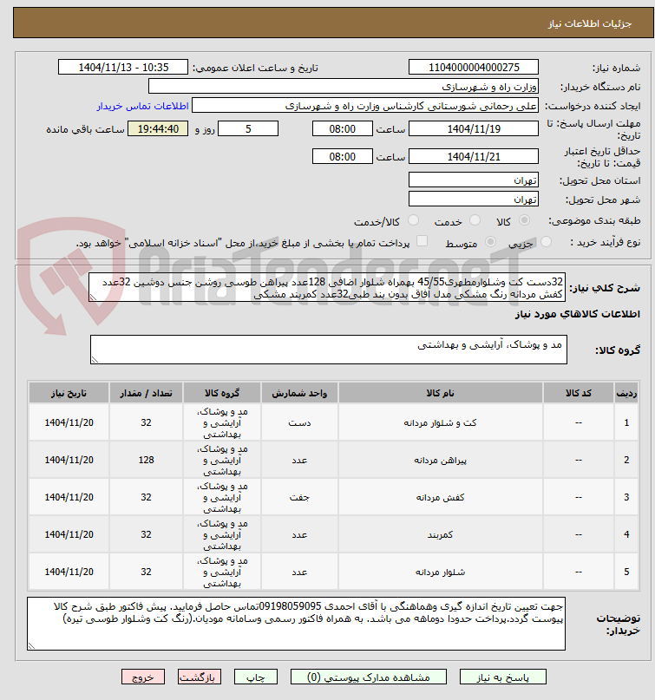
Task: Click the کد کالا column header
Action: pyautogui.click(x=579, y=393)
